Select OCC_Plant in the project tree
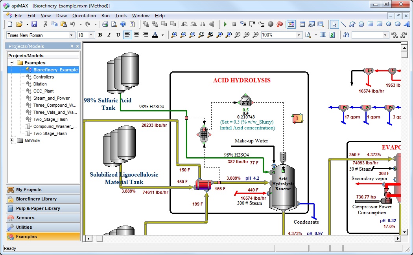The image size is (413, 255). (x=43, y=91)
